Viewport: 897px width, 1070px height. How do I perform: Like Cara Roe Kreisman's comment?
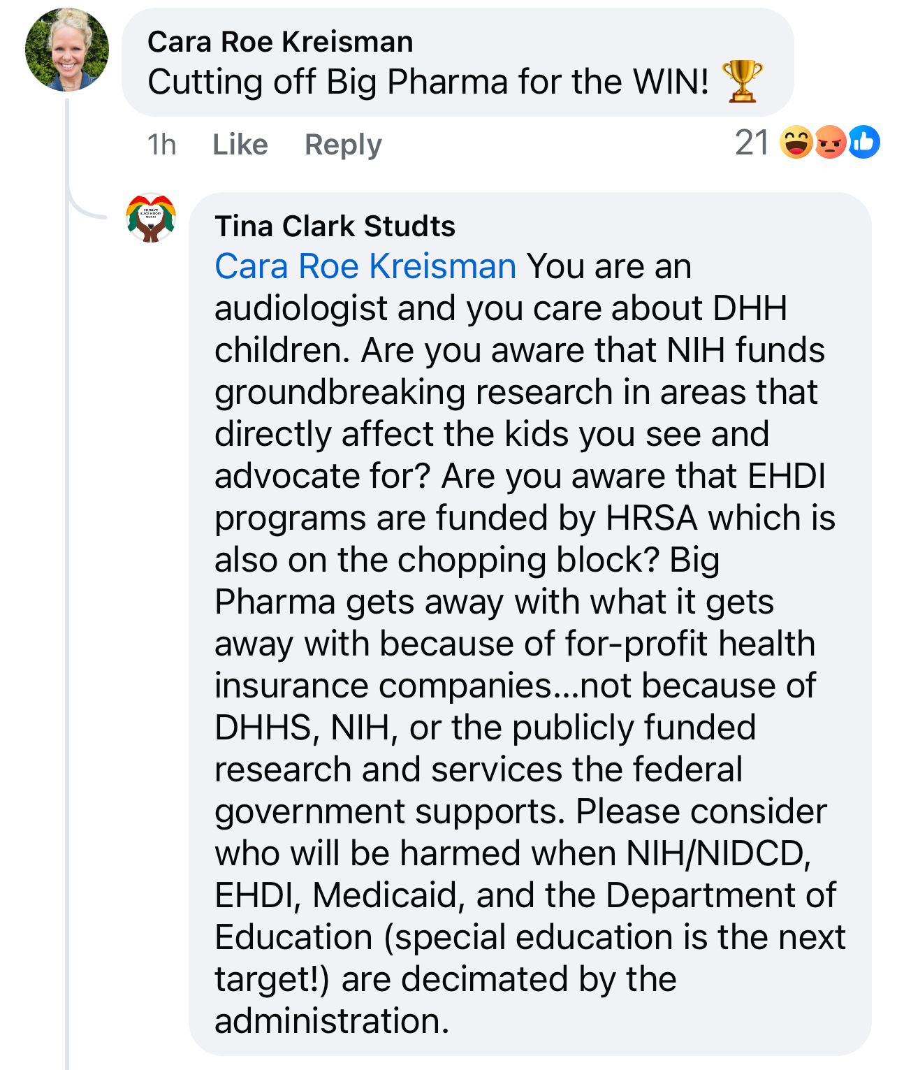pos(240,145)
